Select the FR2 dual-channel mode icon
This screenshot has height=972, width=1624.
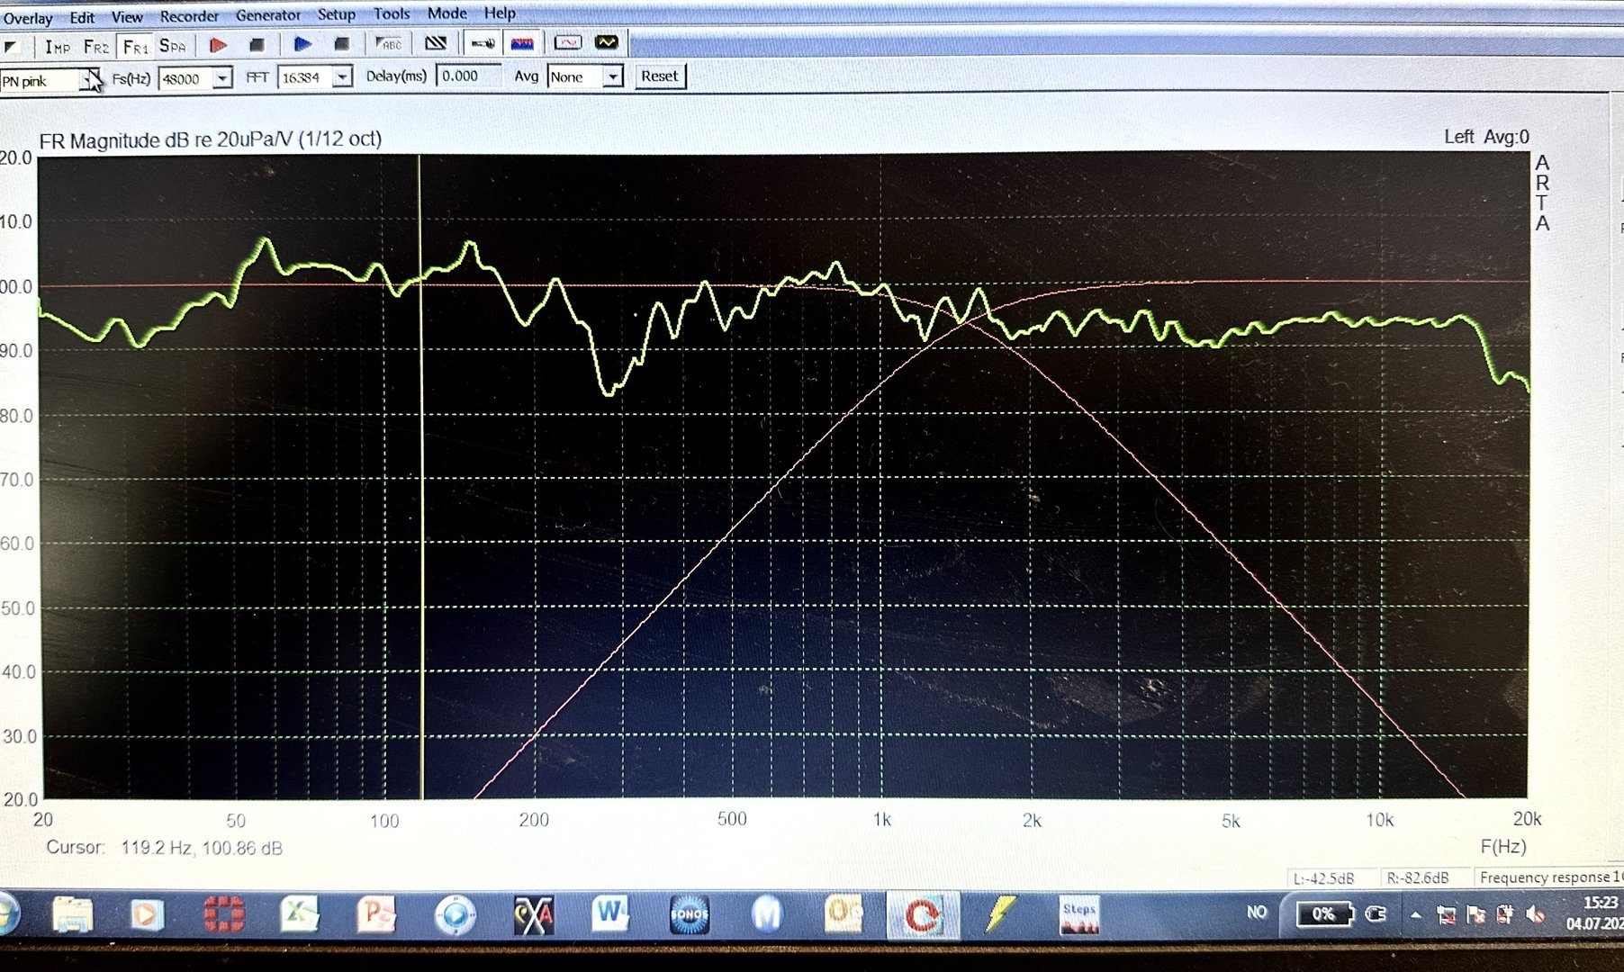pyautogui.click(x=96, y=46)
